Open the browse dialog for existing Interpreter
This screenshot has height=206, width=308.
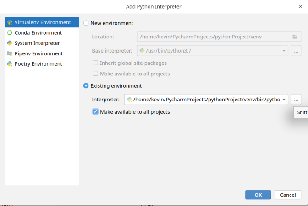tap(296, 100)
